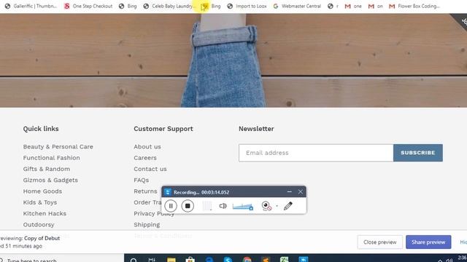Open Import to Loox bookmark

(x=247, y=6)
